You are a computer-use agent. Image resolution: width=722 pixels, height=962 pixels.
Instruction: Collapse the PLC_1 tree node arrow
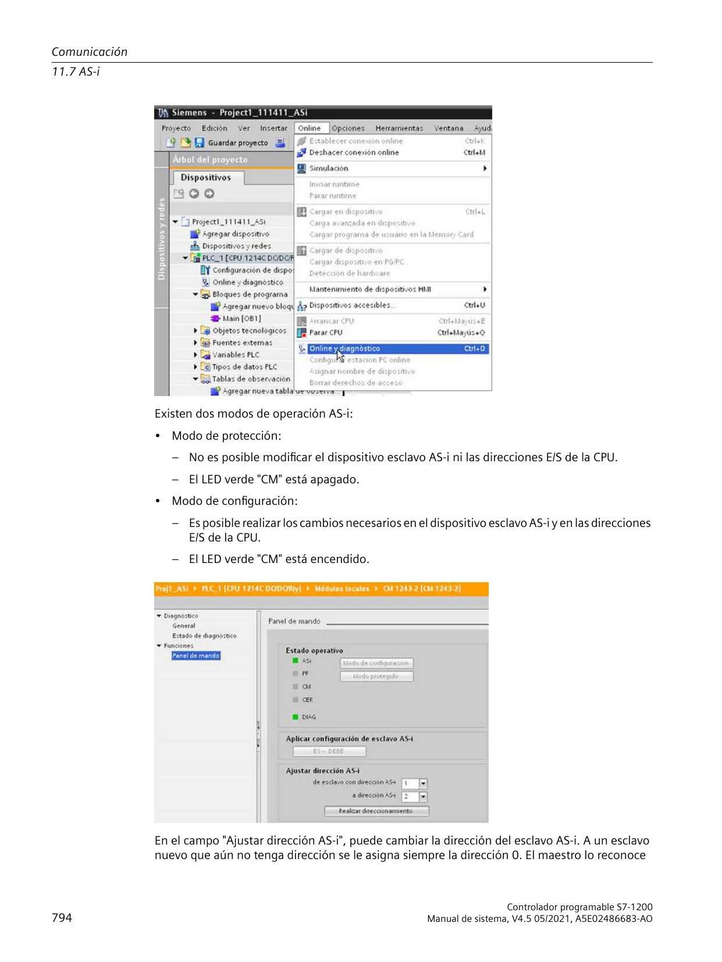click(x=186, y=258)
